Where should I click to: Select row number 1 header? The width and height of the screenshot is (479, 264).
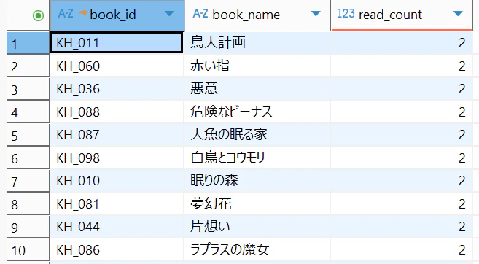tap(28, 43)
